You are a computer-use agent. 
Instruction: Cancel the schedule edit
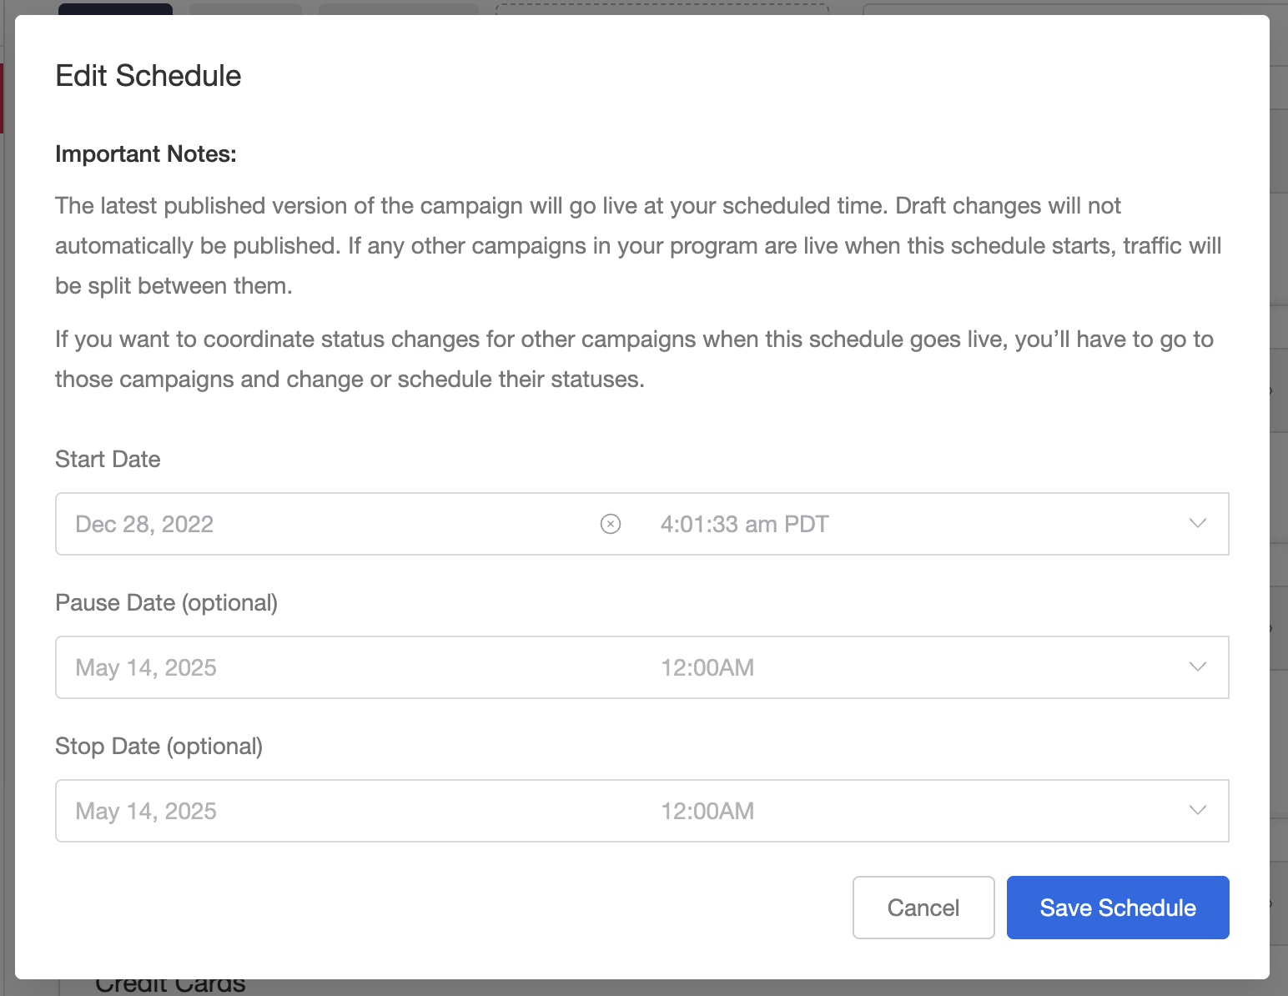tap(923, 908)
